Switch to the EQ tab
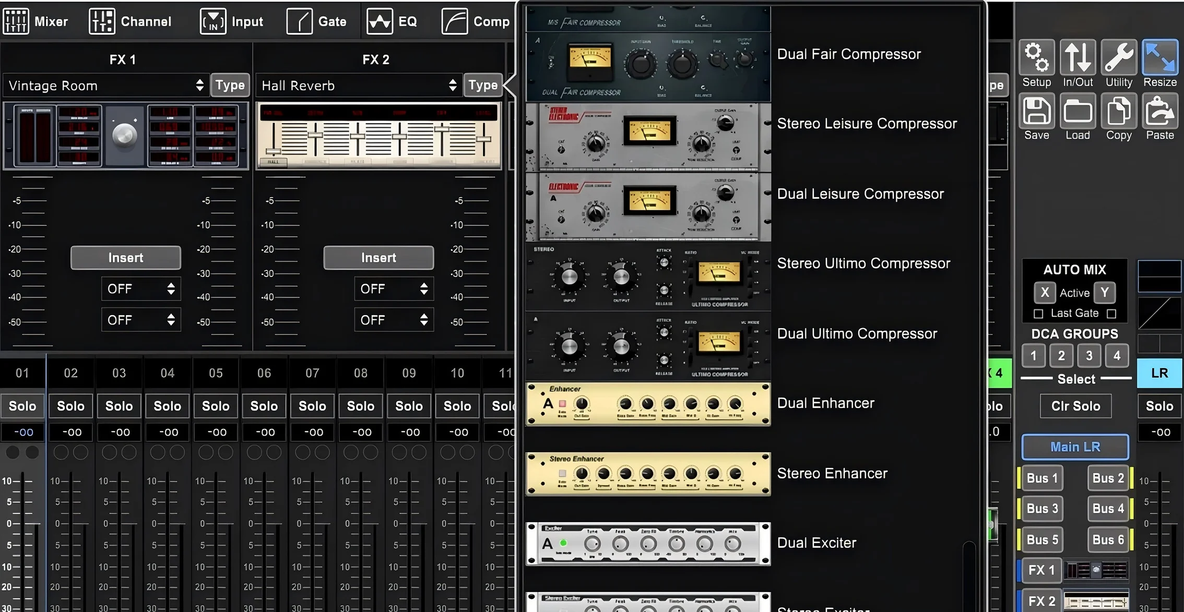The image size is (1184, 612). (392, 21)
